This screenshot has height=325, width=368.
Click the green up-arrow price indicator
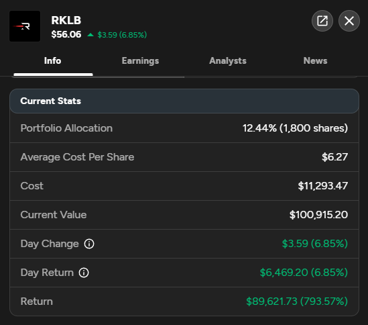90,35
